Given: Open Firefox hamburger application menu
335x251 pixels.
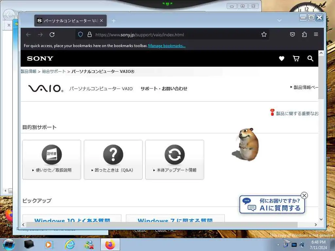Looking at the screenshot, I should [x=316, y=34].
